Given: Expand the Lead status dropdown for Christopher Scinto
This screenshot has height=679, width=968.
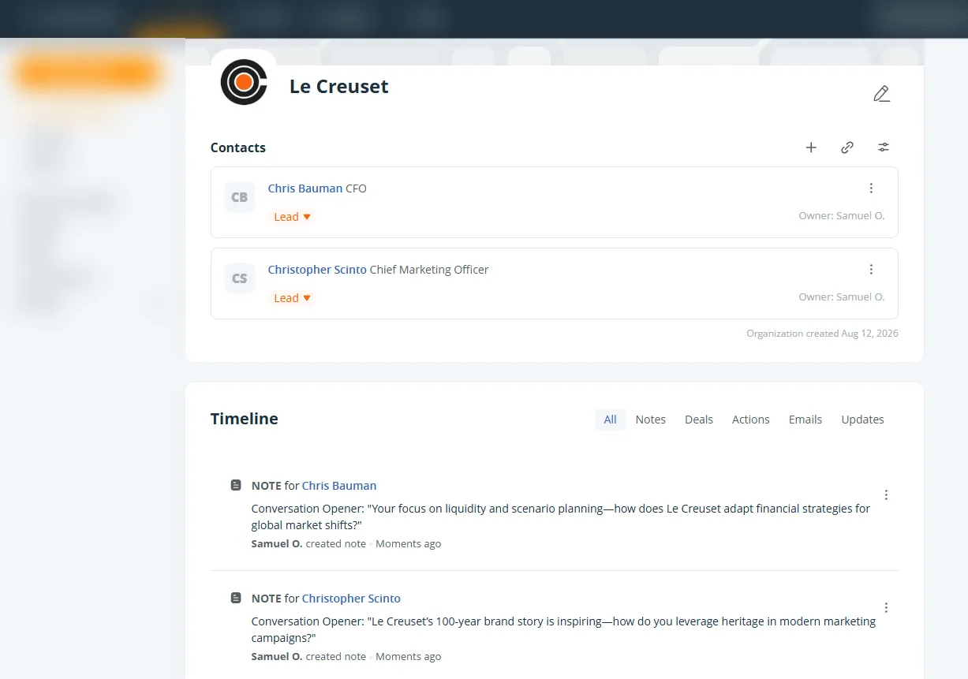Looking at the screenshot, I should (292, 298).
